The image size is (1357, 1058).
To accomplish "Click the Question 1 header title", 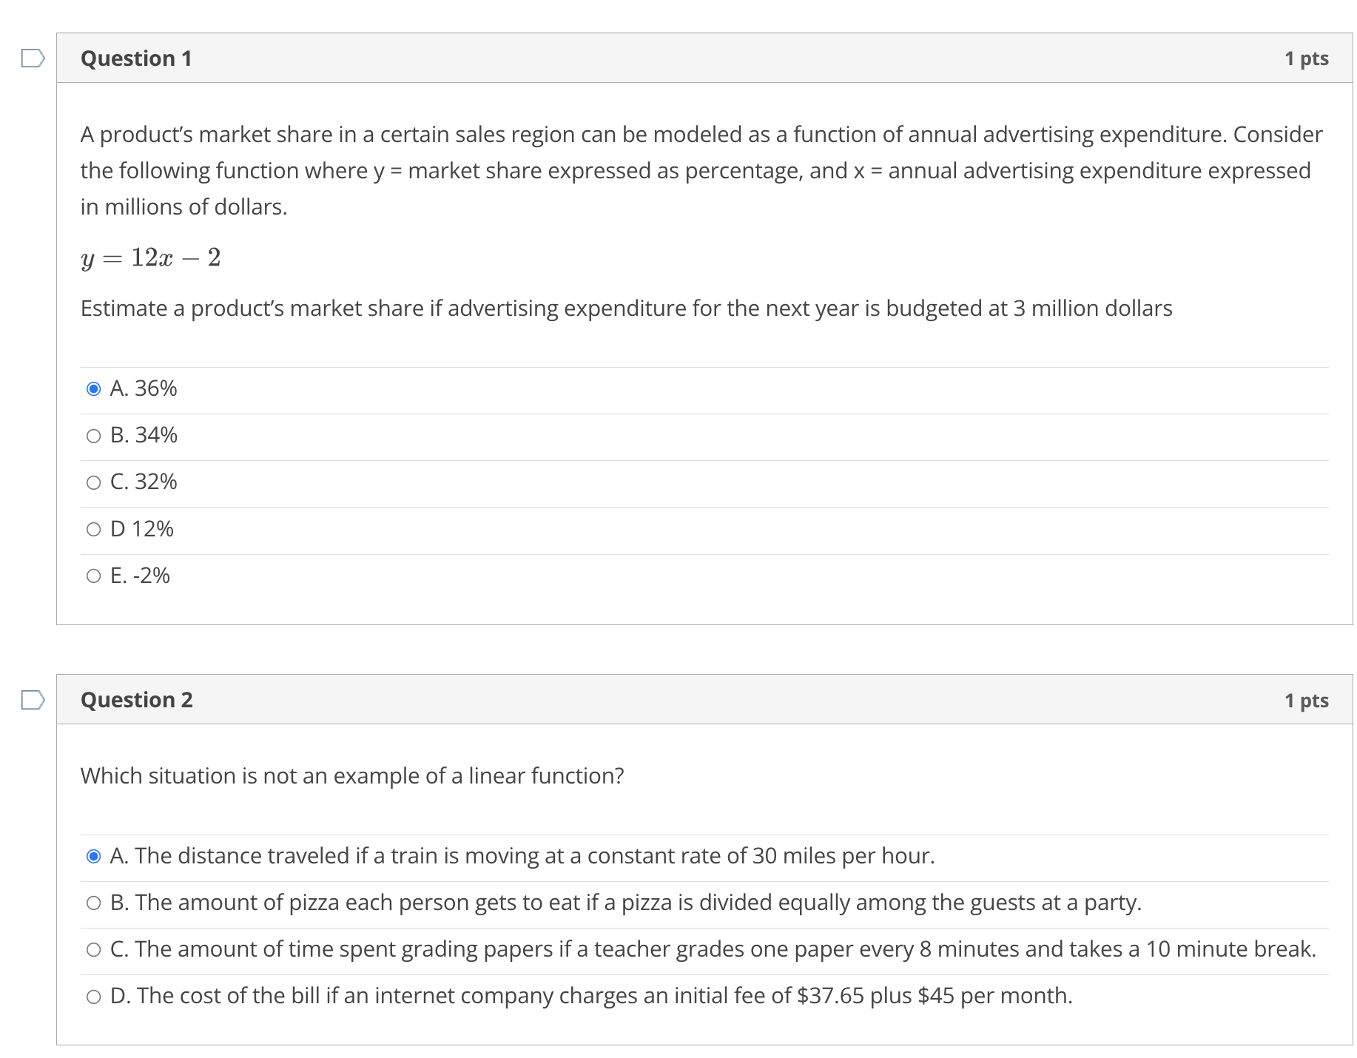I will [x=136, y=58].
